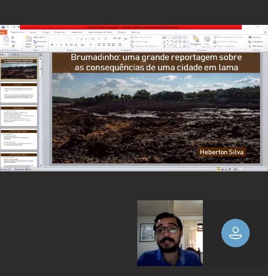Open the Exibição ribbon tab
This screenshot has width=268, height=276.
click(136, 32)
